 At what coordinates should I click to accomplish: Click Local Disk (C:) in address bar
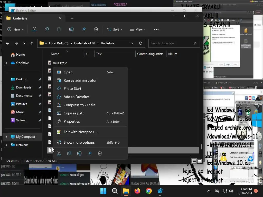click(59, 43)
